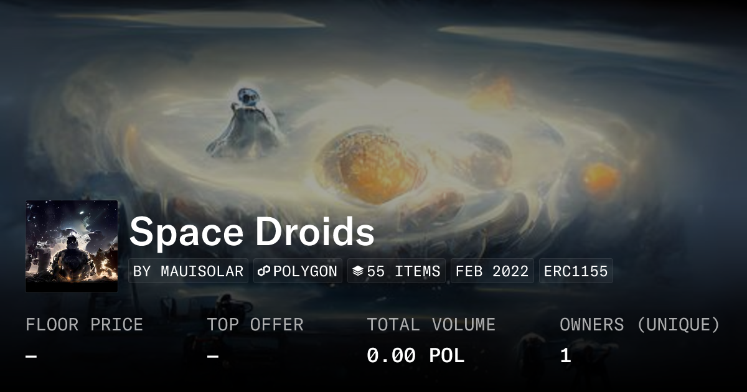
Task: Select the FEB 2022 creation date badge
Action: point(492,271)
